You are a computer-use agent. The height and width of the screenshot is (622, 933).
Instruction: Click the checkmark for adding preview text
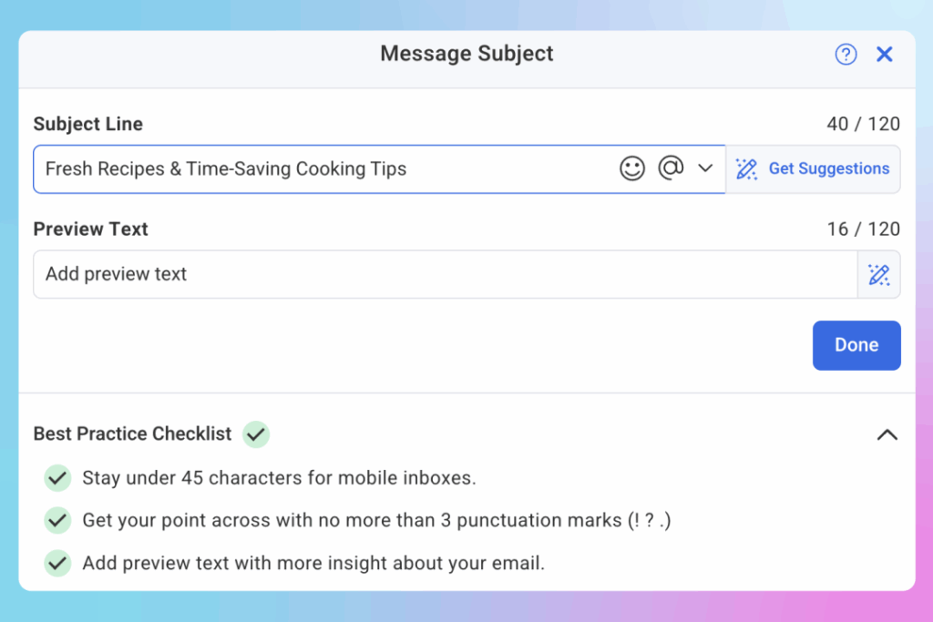tap(56, 563)
